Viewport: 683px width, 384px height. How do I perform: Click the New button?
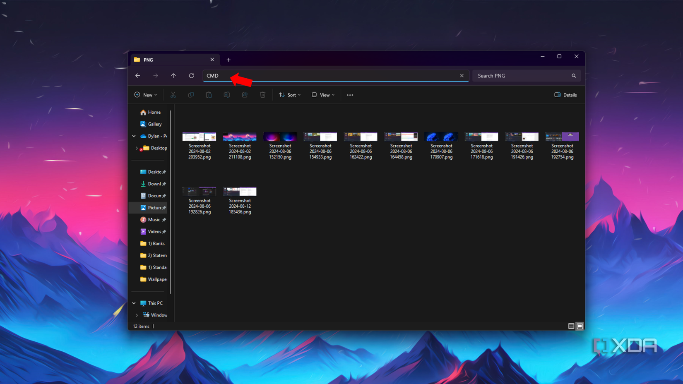point(145,95)
